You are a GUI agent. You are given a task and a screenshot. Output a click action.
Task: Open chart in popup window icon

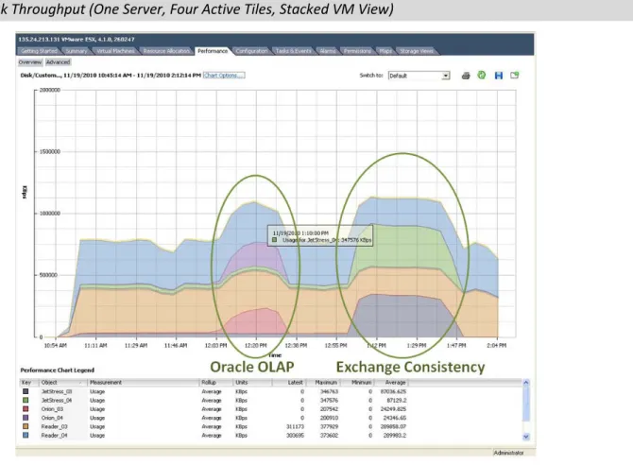(x=514, y=76)
